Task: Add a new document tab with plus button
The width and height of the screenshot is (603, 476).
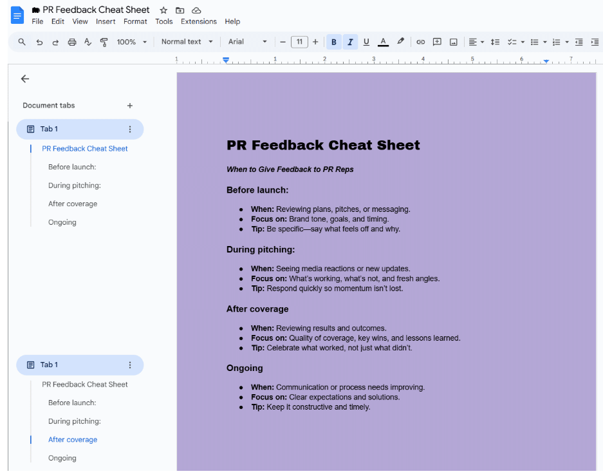Action: tap(130, 106)
